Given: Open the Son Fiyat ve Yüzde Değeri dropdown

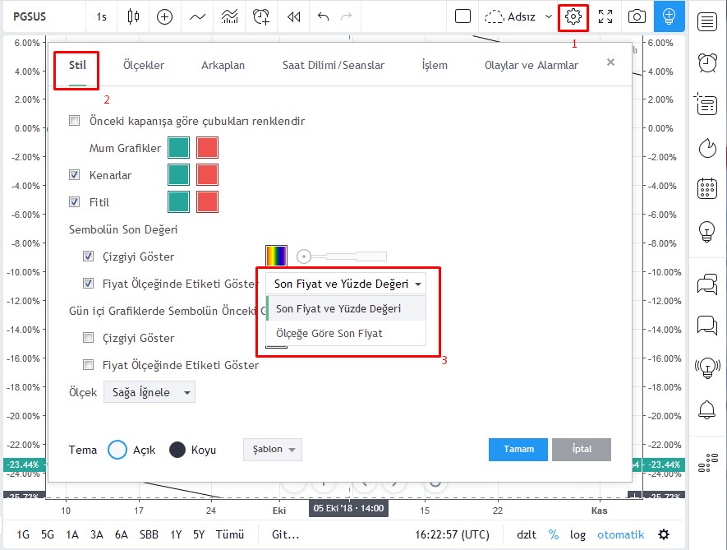Looking at the screenshot, I should pos(345,284).
